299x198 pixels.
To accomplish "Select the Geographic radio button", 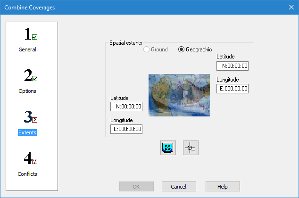I will [182, 49].
